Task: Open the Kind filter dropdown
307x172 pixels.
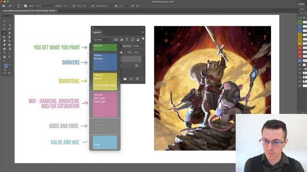Action: (x=102, y=40)
